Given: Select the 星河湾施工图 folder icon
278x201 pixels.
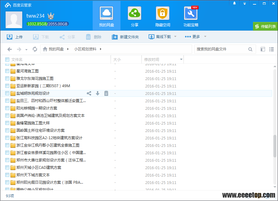Looking at the screenshot, I should tap(13, 71).
